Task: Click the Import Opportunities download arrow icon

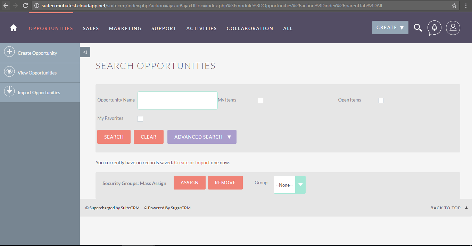Action: 9,91
